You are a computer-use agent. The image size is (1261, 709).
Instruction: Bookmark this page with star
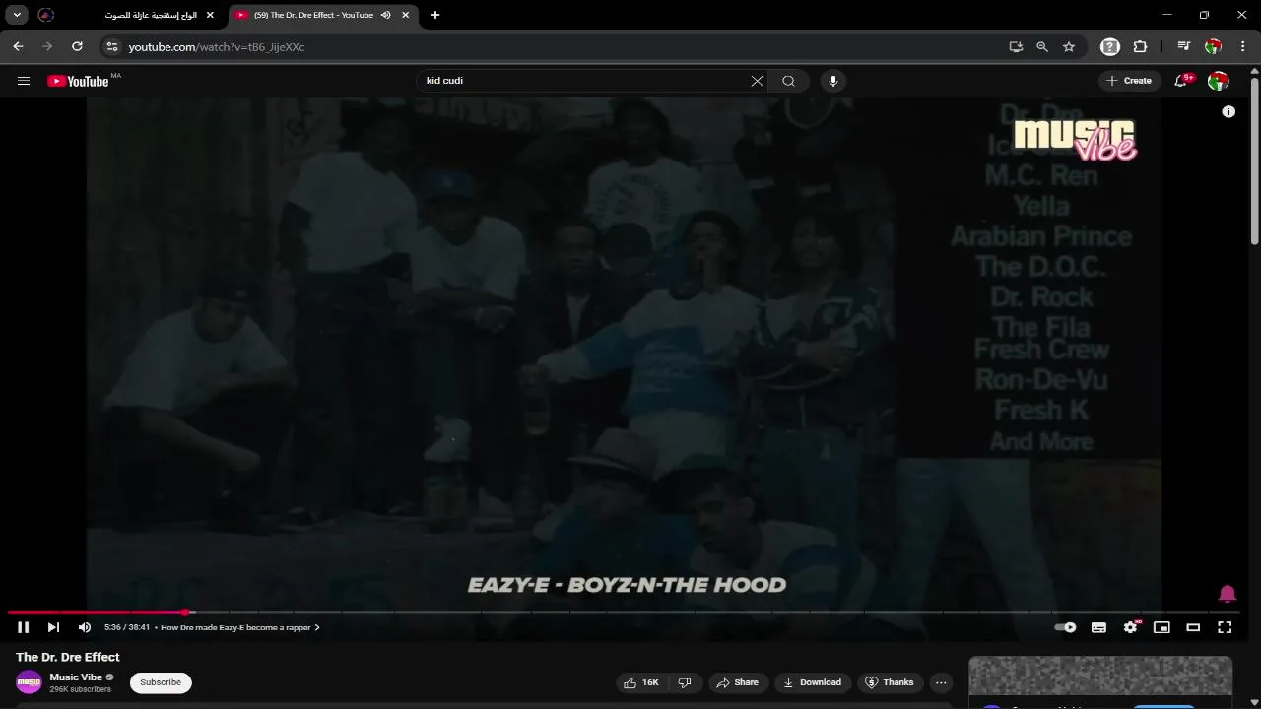(1069, 46)
